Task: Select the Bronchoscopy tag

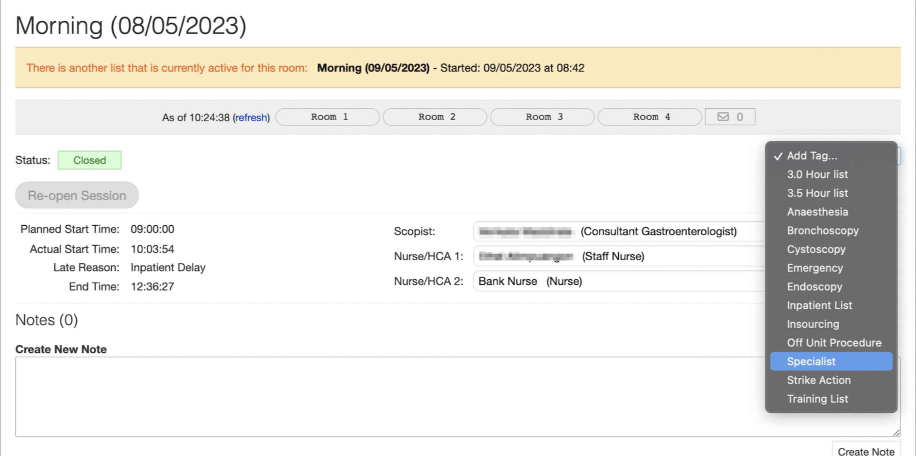Action: [x=823, y=230]
